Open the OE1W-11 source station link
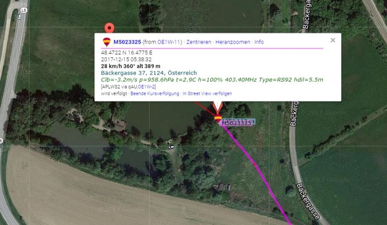This screenshot has height=225, width=387. [x=169, y=42]
